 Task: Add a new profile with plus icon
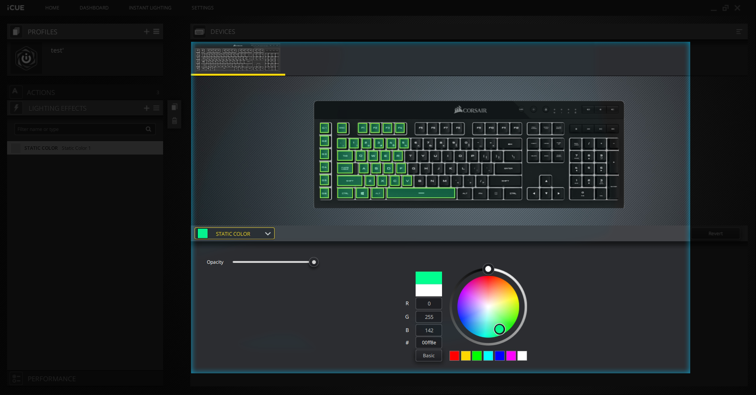(147, 32)
